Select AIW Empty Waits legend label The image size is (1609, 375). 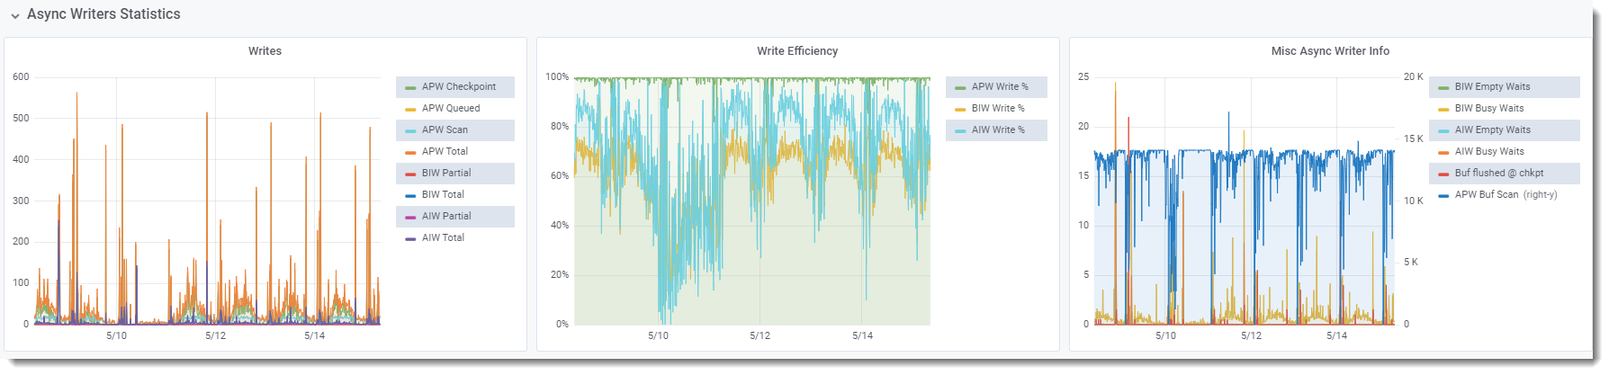[x=1492, y=130]
